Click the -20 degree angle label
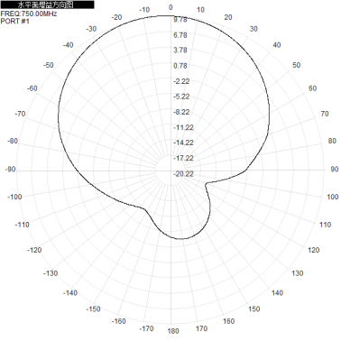 point(116,17)
